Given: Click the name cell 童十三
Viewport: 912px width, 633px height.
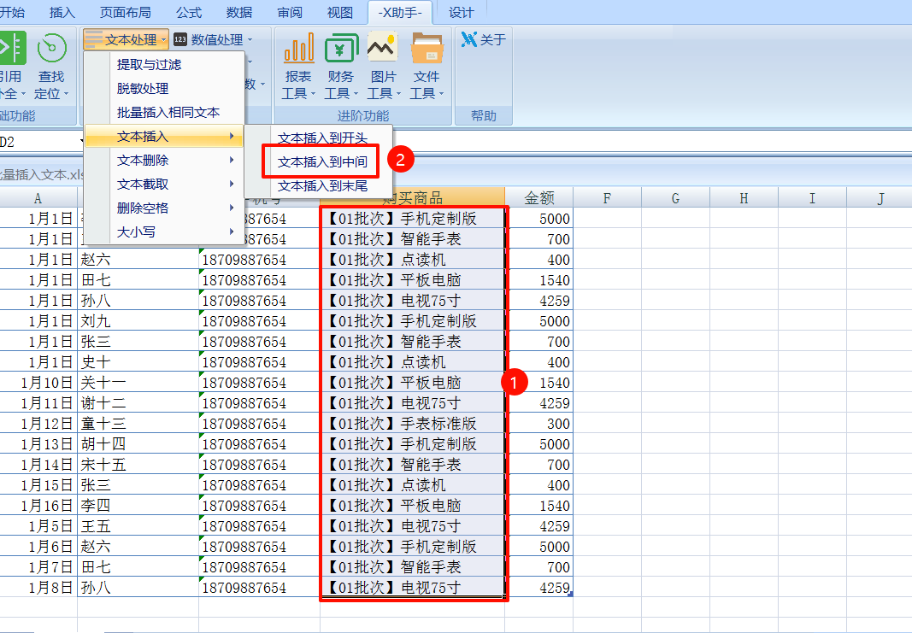Looking at the screenshot, I should coord(138,423).
